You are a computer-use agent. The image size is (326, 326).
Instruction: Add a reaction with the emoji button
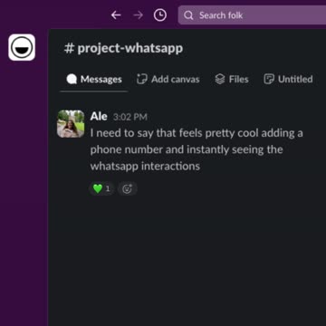click(x=128, y=189)
